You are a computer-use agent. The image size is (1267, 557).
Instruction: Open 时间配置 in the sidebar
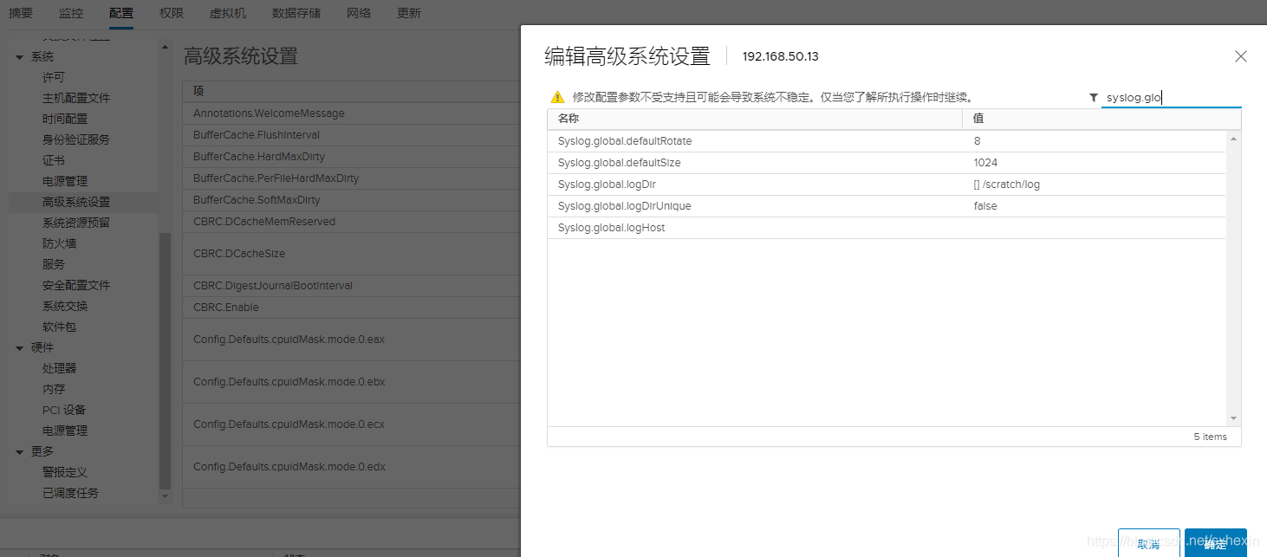tap(65, 119)
